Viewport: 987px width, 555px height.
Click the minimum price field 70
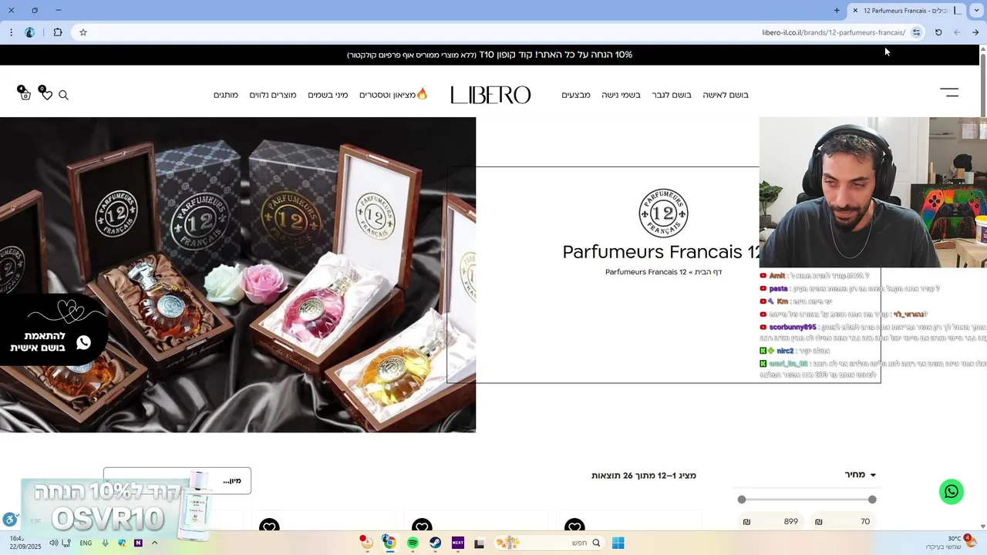coord(844,522)
